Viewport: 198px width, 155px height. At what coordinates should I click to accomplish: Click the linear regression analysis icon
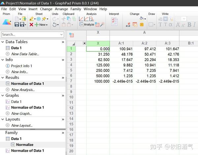click(x=81, y=19)
